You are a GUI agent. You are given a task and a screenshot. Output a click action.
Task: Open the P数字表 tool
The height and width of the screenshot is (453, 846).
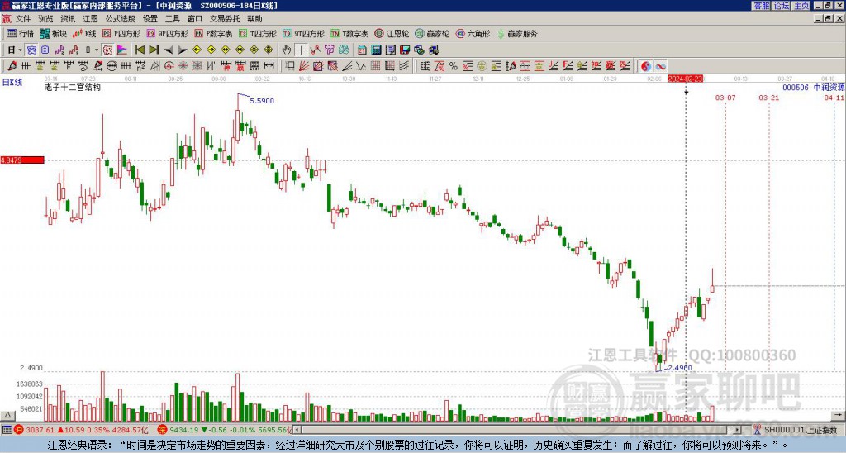tap(214, 33)
